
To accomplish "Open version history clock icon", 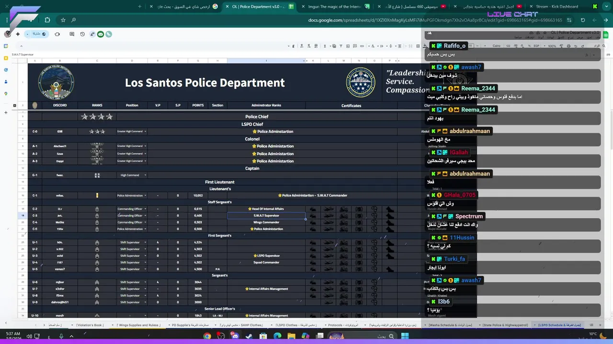I will click(x=82, y=34).
